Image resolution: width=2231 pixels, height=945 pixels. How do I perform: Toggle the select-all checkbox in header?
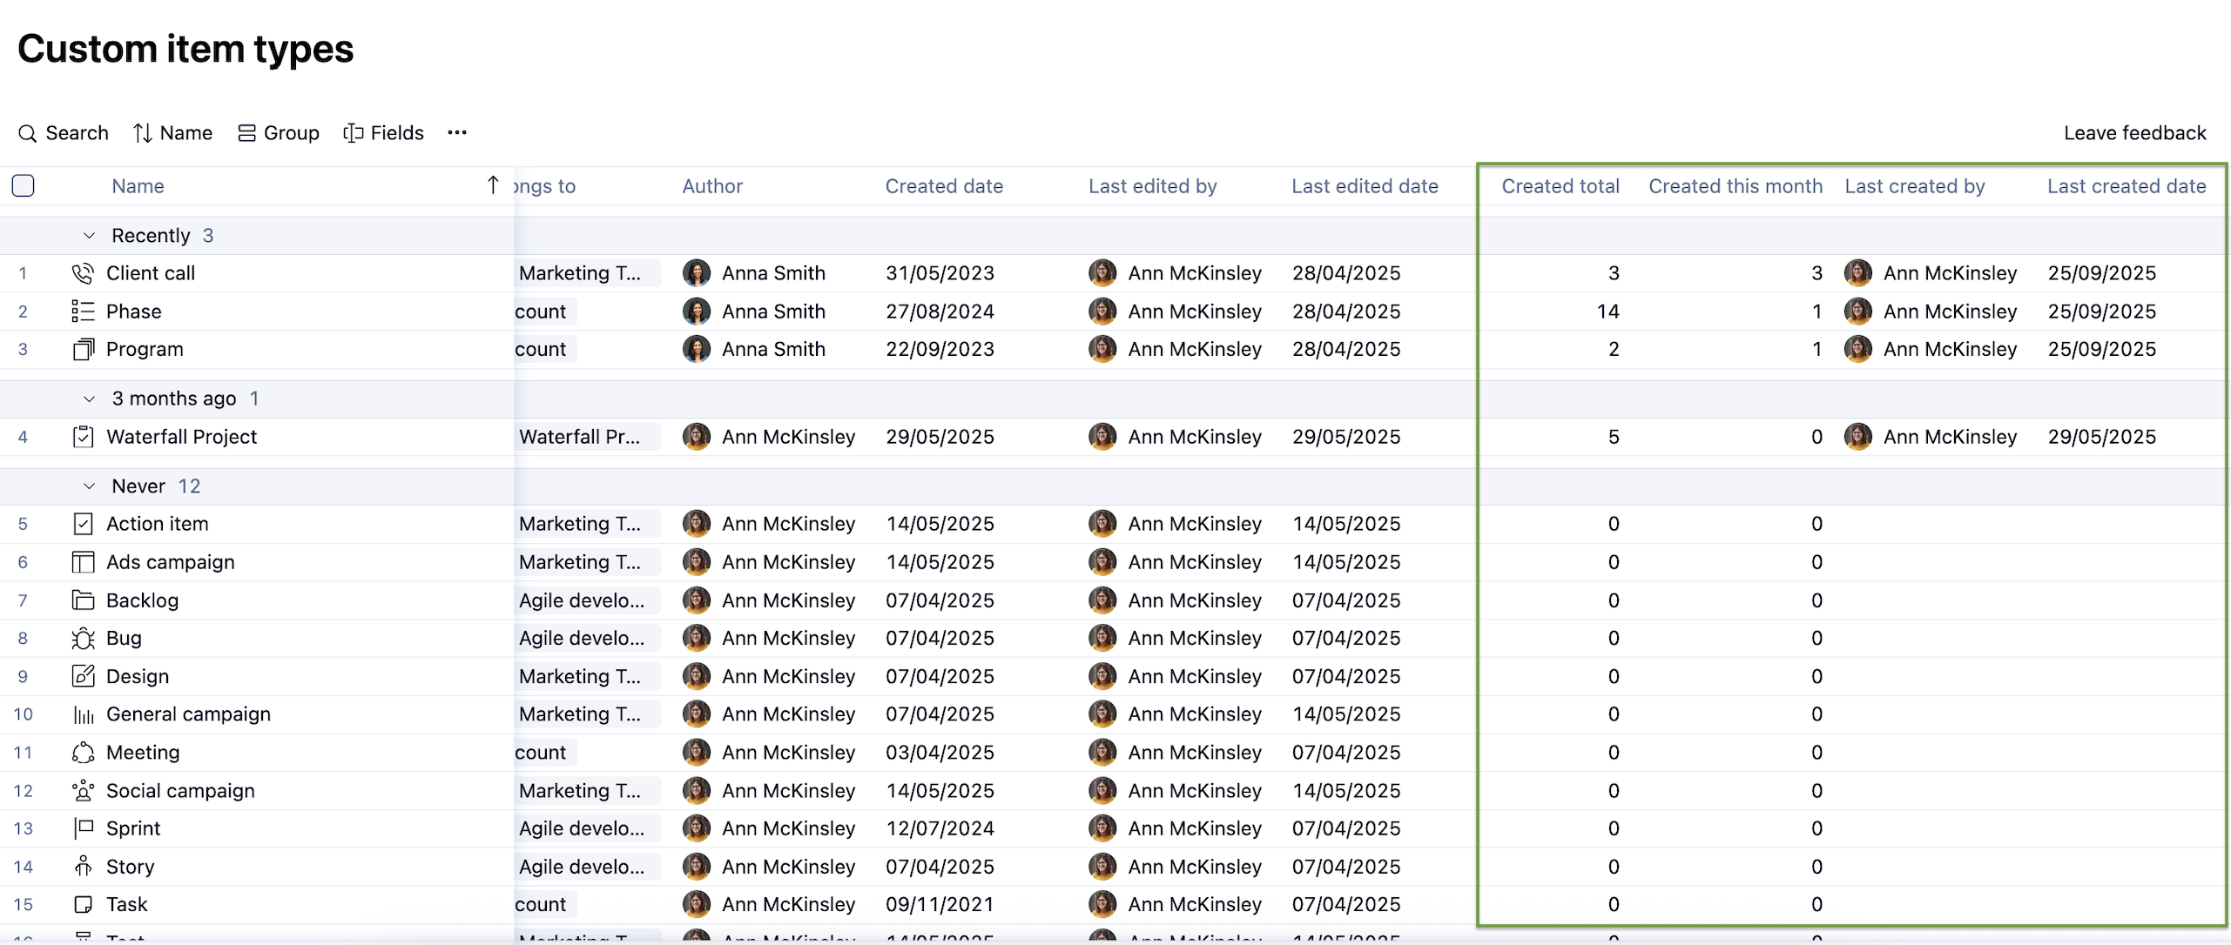(24, 186)
